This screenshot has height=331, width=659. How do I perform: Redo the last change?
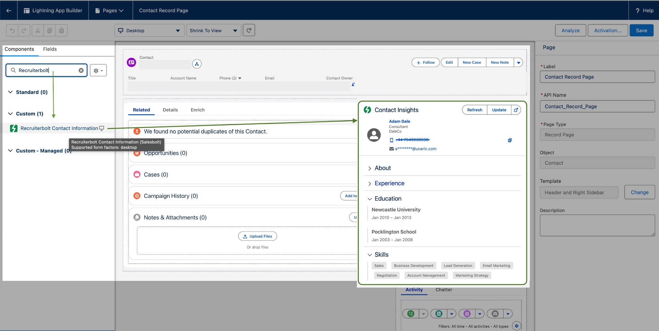point(24,31)
